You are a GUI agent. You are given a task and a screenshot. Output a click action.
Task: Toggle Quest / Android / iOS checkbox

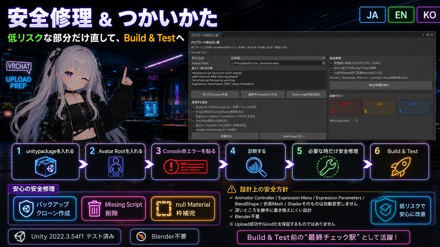tap(193, 125)
